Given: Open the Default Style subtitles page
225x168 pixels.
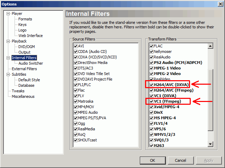Looking at the screenshot, I should click(x=29, y=80).
